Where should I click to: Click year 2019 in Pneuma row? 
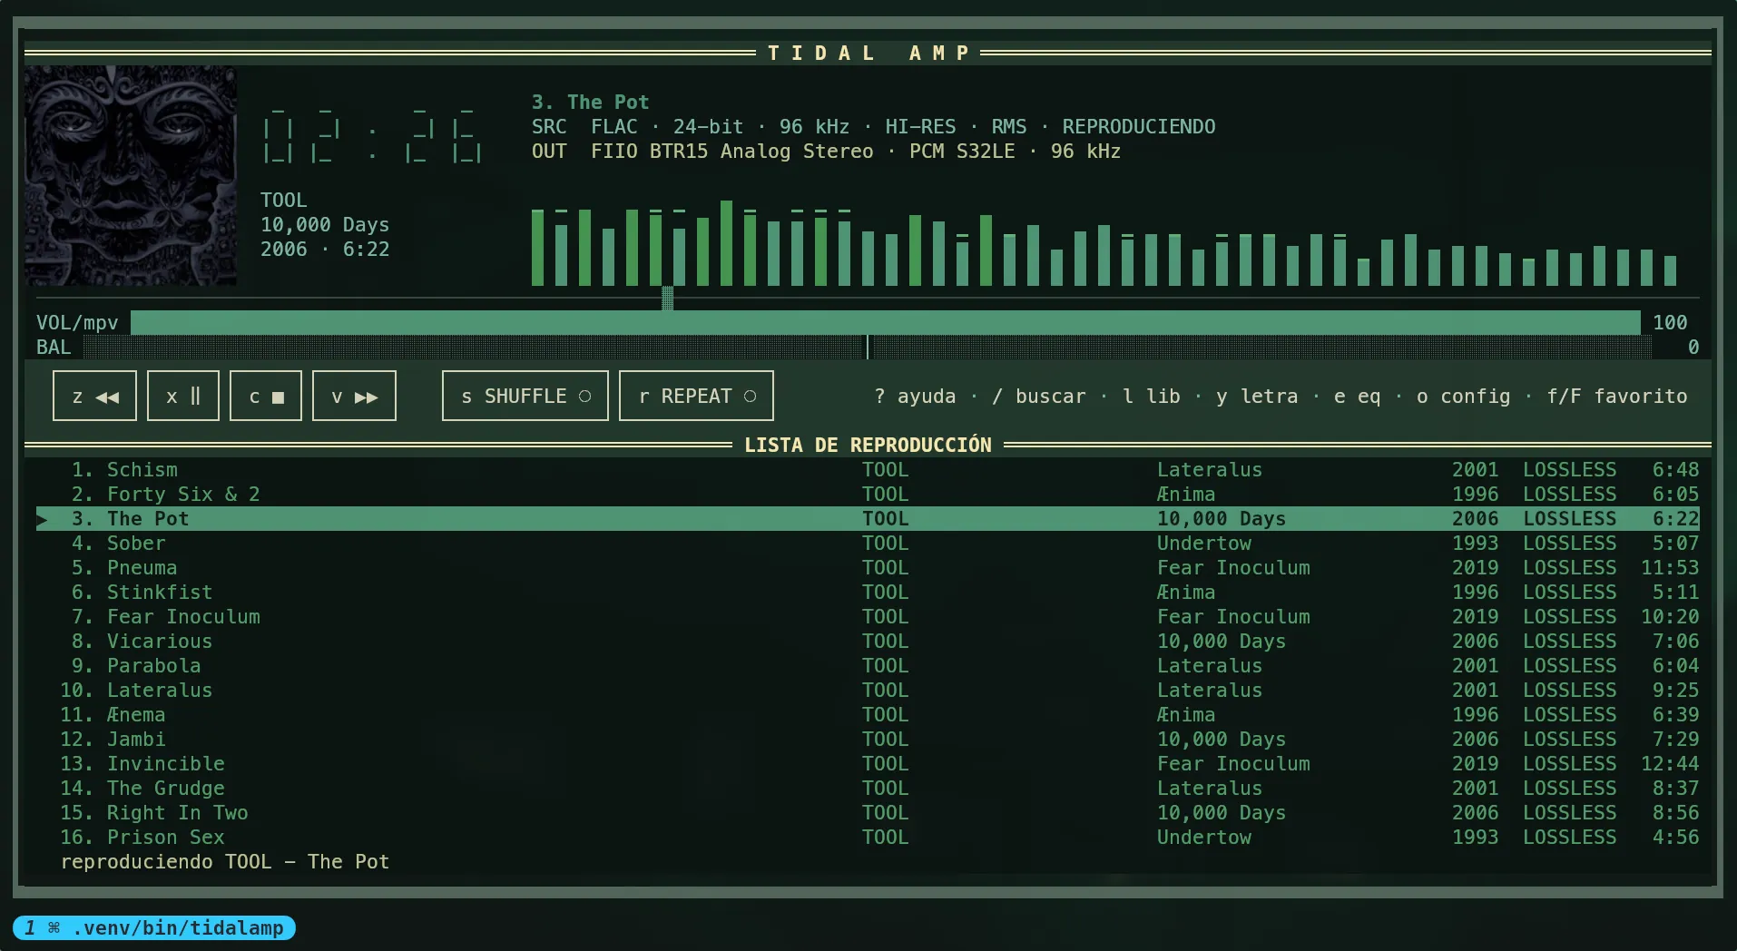click(1476, 567)
